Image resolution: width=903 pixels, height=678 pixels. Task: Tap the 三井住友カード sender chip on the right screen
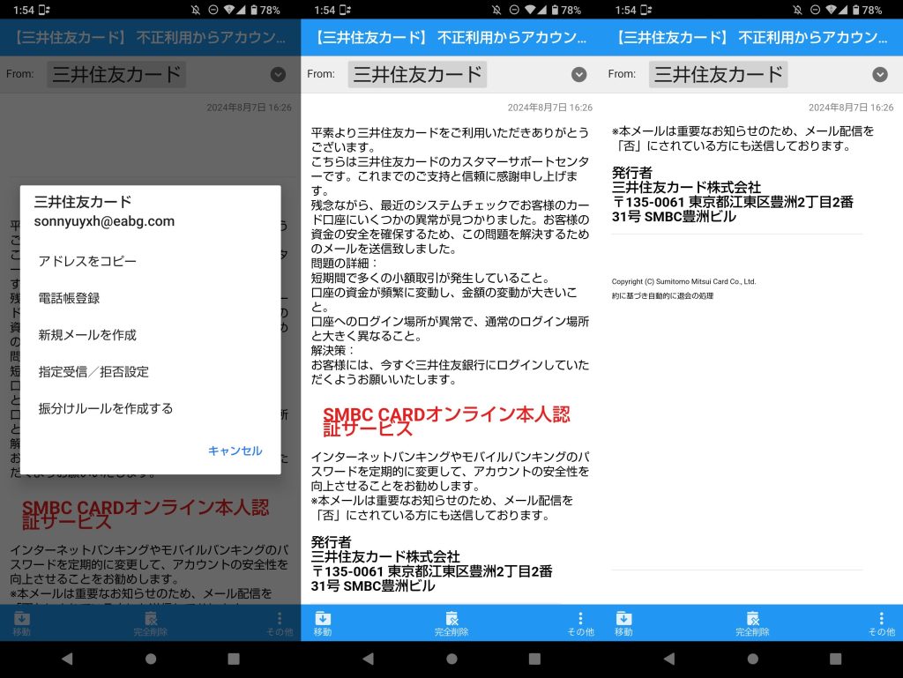coord(718,75)
